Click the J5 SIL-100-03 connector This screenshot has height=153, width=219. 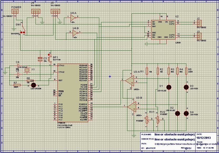(x=55, y=11)
